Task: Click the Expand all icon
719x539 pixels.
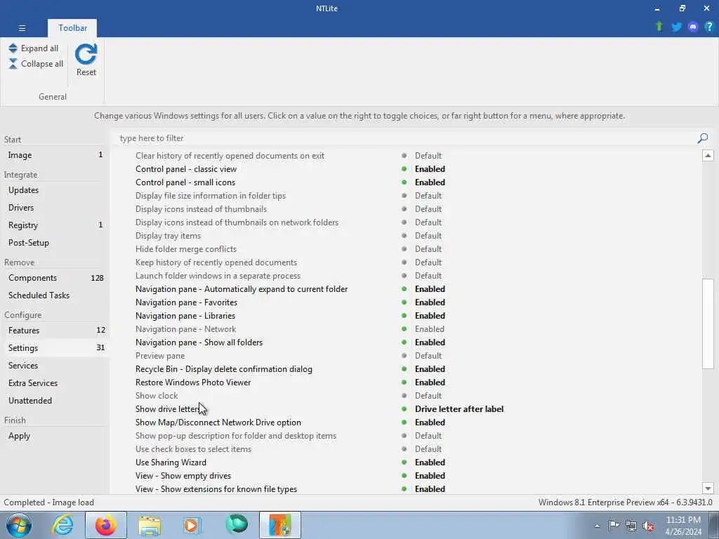Action: [13, 48]
